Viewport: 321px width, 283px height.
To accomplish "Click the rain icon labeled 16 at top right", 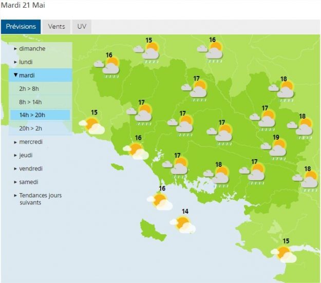I will pyautogui.click(x=210, y=52).
